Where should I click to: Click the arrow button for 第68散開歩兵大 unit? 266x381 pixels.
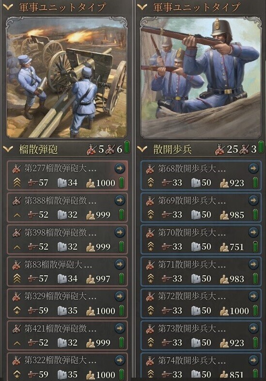tap(253, 168)
